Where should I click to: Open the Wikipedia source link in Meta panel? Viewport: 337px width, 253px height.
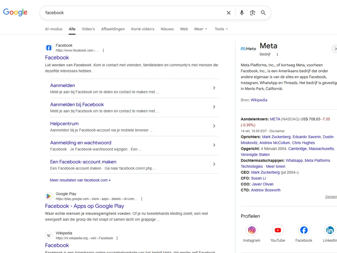(259, 100)
